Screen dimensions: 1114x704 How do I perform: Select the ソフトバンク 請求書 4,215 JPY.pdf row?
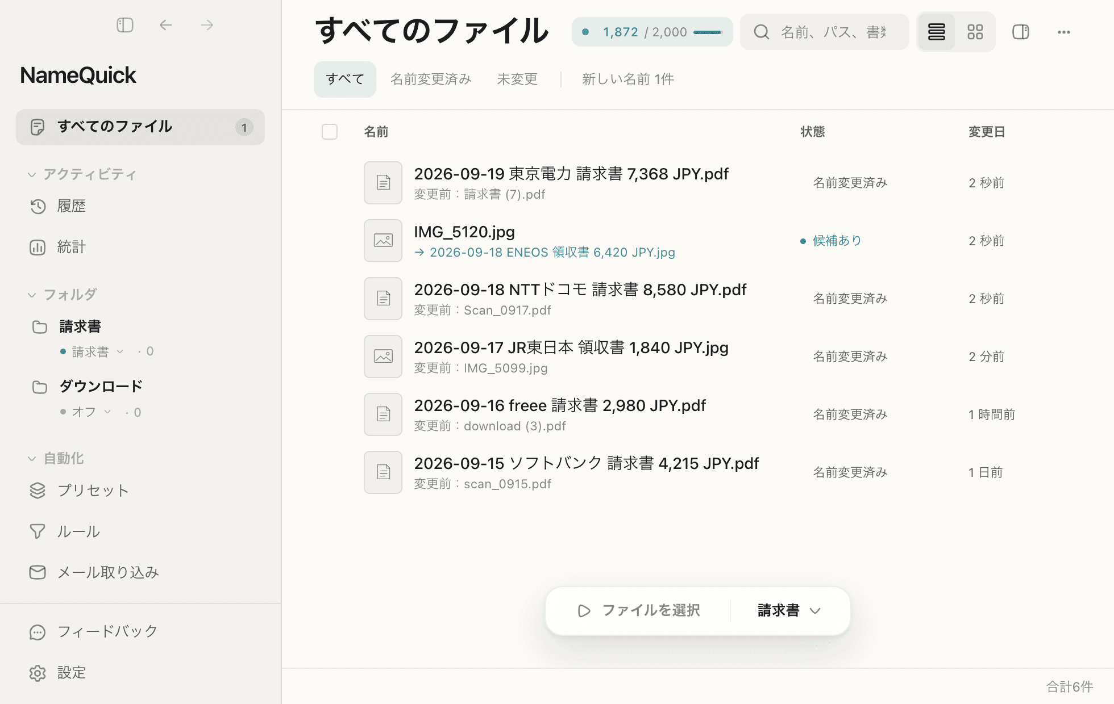point(698,472)
